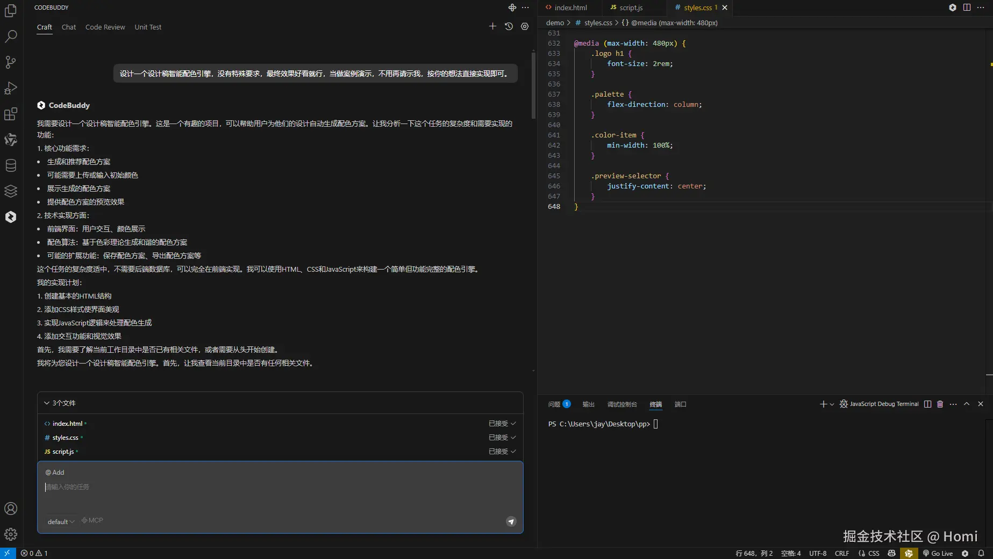This screenshot has height=559, width=993.
Task: Open CodeBuddy settings gear in panel header
Action: (x=524, y=26)
